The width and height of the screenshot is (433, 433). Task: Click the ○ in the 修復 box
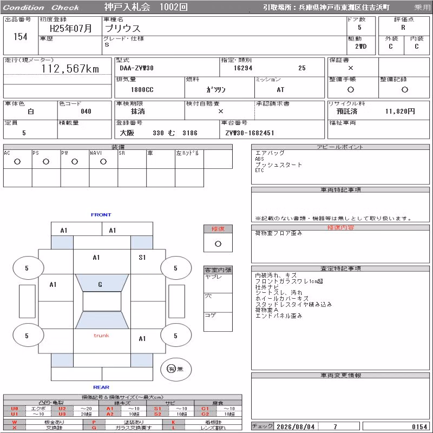coord(218,244)
